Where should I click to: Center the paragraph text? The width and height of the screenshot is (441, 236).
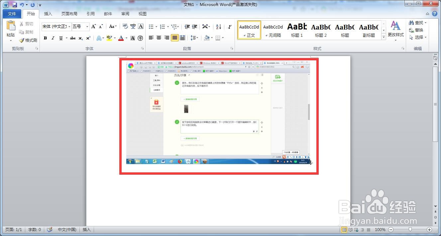tap(159, 38)
